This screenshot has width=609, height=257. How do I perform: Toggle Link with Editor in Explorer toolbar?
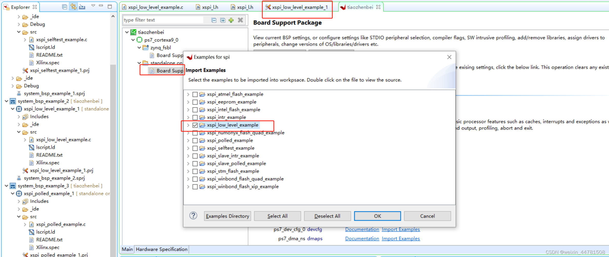74,7
